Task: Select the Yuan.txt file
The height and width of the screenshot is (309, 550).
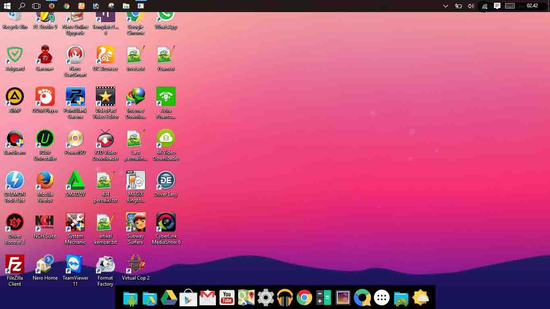Action: click(x=166, y=58)
